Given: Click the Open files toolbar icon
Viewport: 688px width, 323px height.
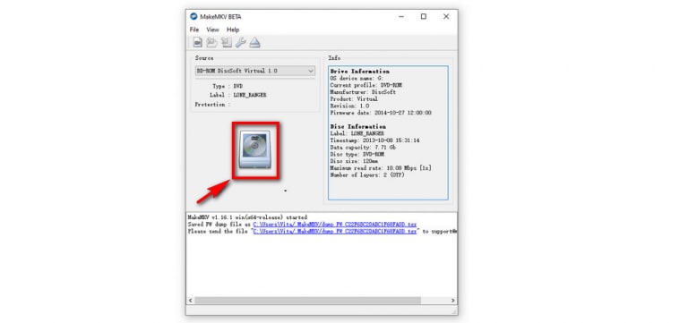Looking at the screenshot, I should point(198,43).
